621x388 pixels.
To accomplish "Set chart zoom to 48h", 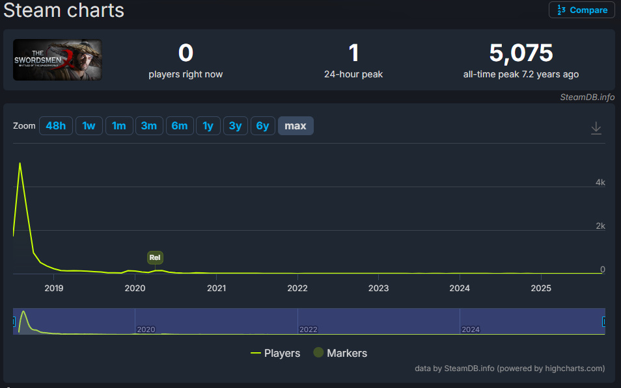I will [x=56, y=126].
